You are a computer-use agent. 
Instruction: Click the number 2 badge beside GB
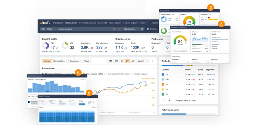[163, 79]
